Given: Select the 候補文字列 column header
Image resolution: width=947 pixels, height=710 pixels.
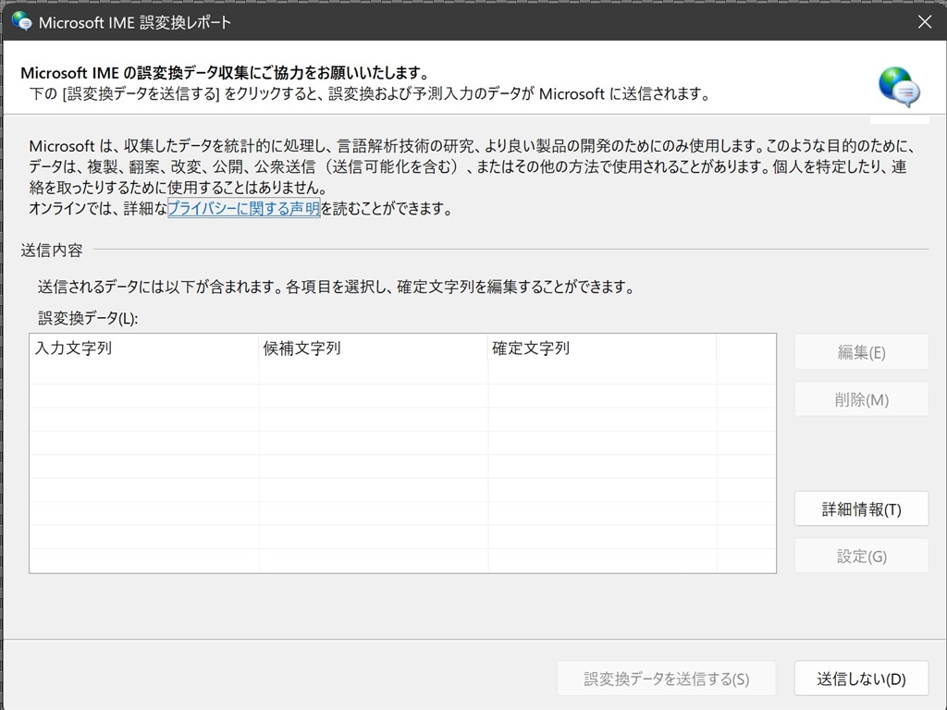Looking at the screenshot, I should pos(374,349).
